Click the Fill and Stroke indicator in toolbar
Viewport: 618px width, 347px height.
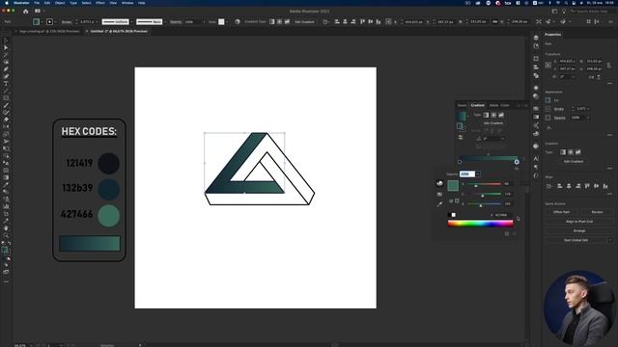click(x=6, y=251)
